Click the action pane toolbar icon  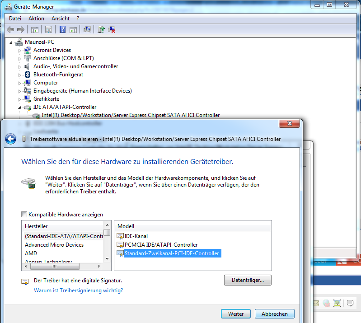point(73,30)
